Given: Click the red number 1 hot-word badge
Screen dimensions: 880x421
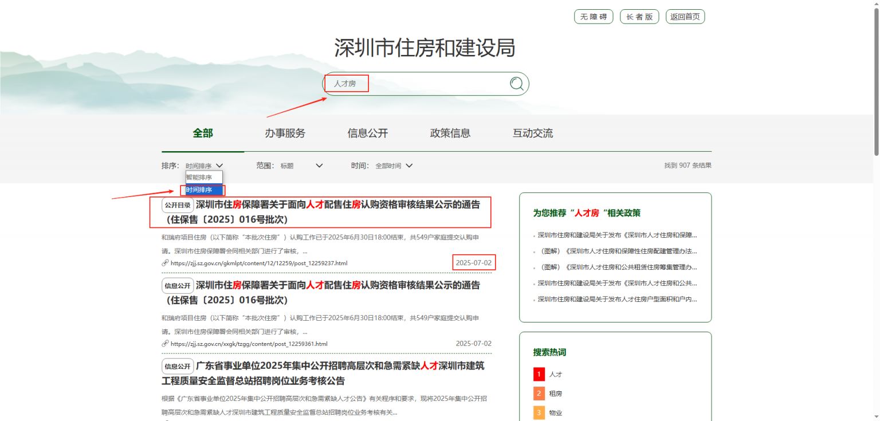Looking at the screenshot, I should pyautogui.click(x=539, y=374).
